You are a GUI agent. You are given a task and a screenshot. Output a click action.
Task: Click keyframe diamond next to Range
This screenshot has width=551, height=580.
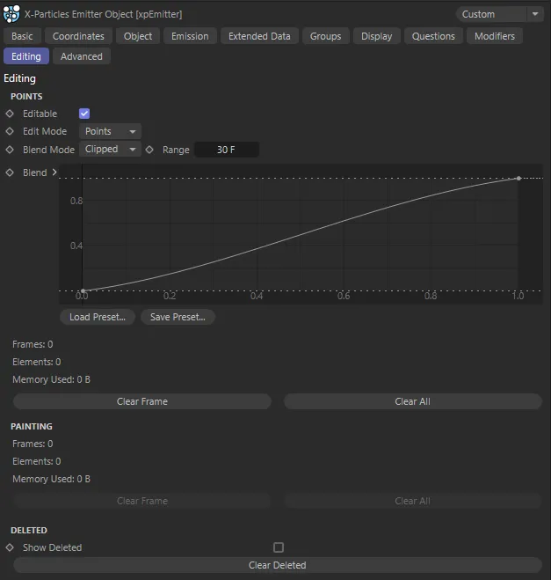(149, 150)
